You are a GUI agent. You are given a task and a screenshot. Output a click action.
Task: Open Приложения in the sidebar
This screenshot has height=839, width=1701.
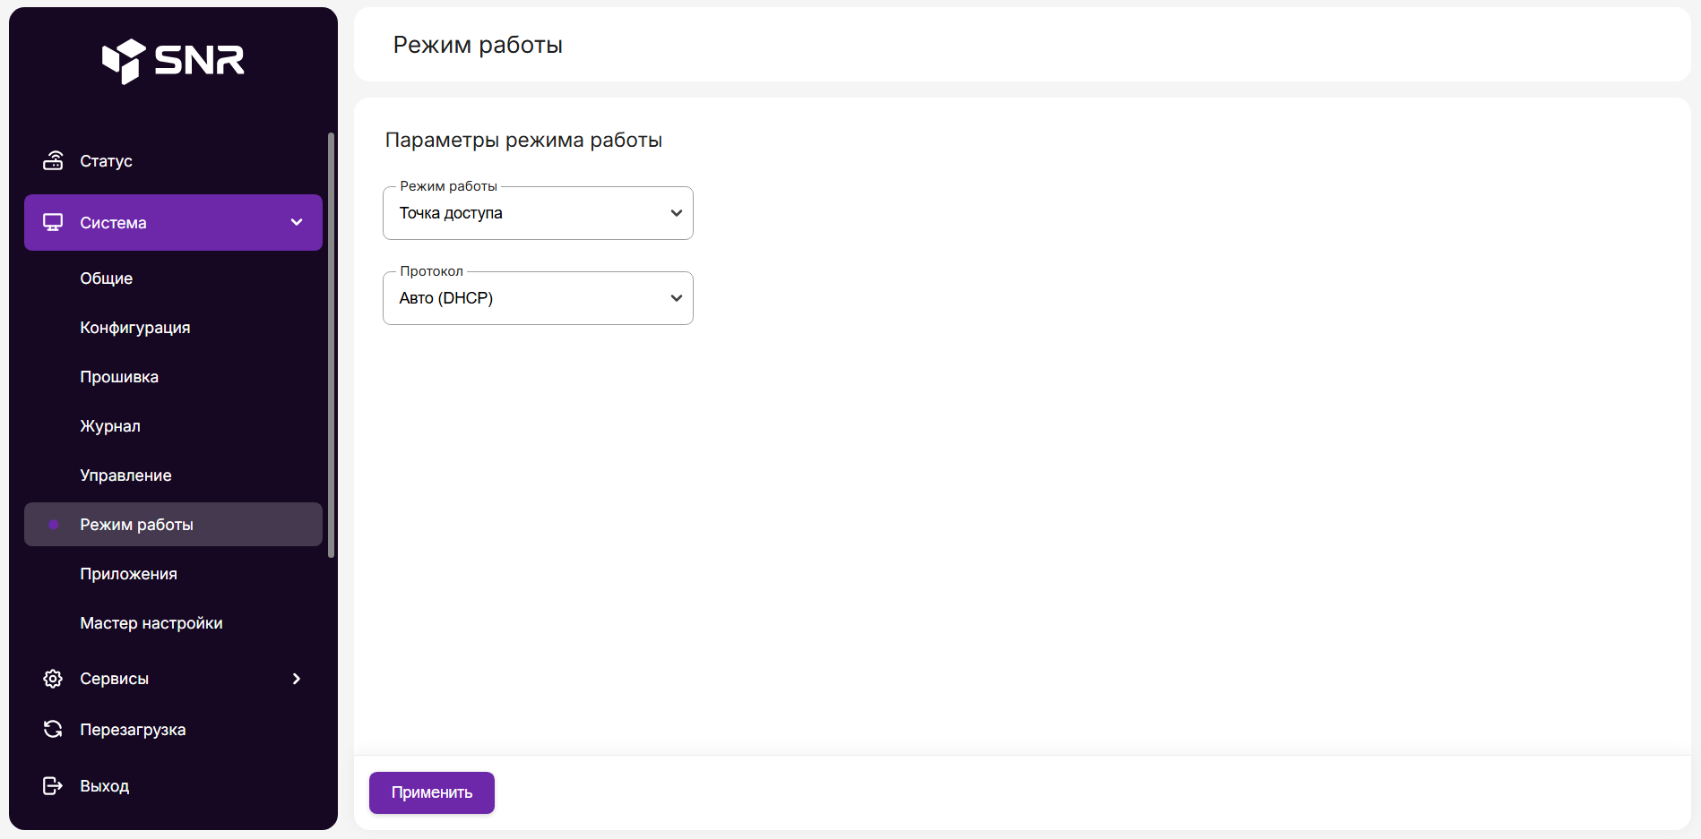128,574
